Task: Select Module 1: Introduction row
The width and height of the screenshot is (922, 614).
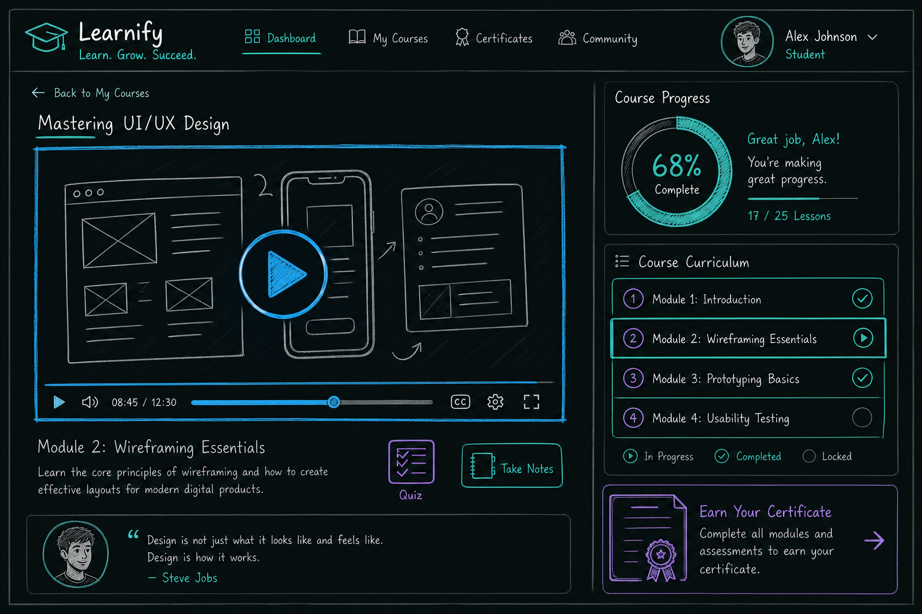Action: 748,298
